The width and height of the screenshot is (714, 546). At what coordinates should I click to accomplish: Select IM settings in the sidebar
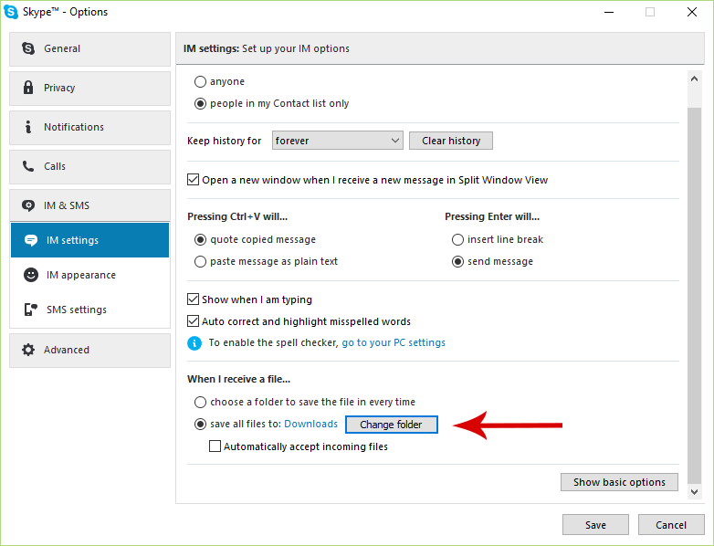[89, 240]
